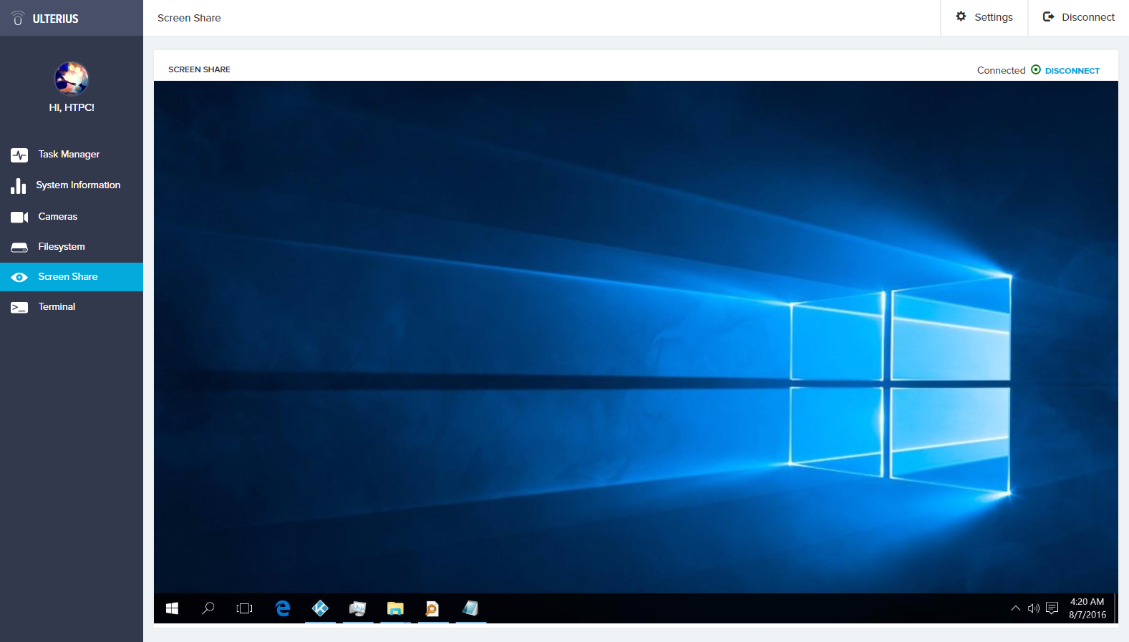Click Disconnect in top bar
This screenshot has width=1129, height=642.
pyautogui.click(x=1078, y=17)
